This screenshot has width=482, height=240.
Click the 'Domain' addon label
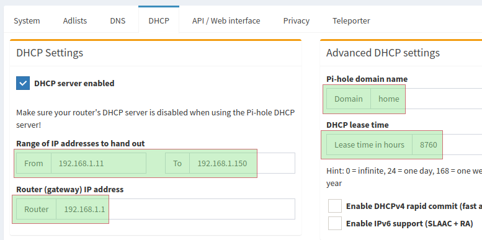(349, 99)
